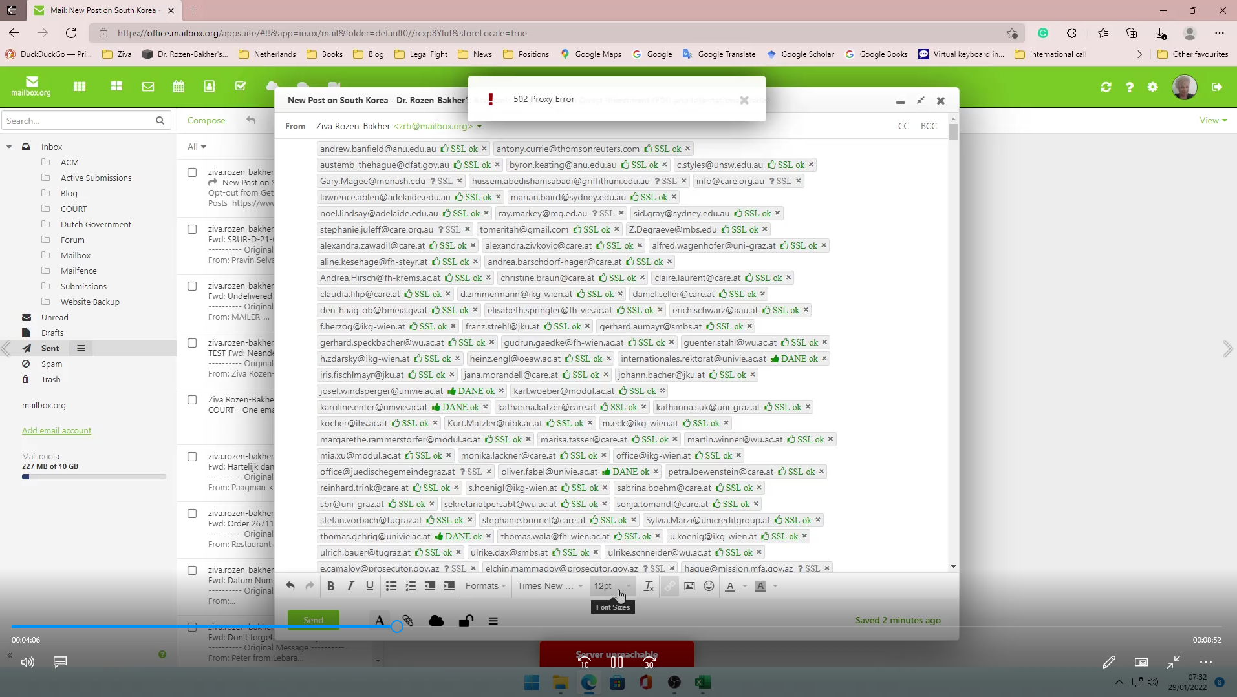Open the Drafts folder
1237x697 pixels.
(52, 333)
